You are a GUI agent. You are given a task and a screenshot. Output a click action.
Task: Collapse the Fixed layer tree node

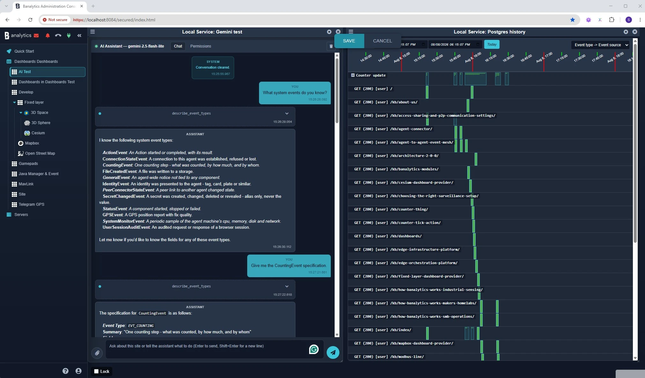(x=14, y=102)
